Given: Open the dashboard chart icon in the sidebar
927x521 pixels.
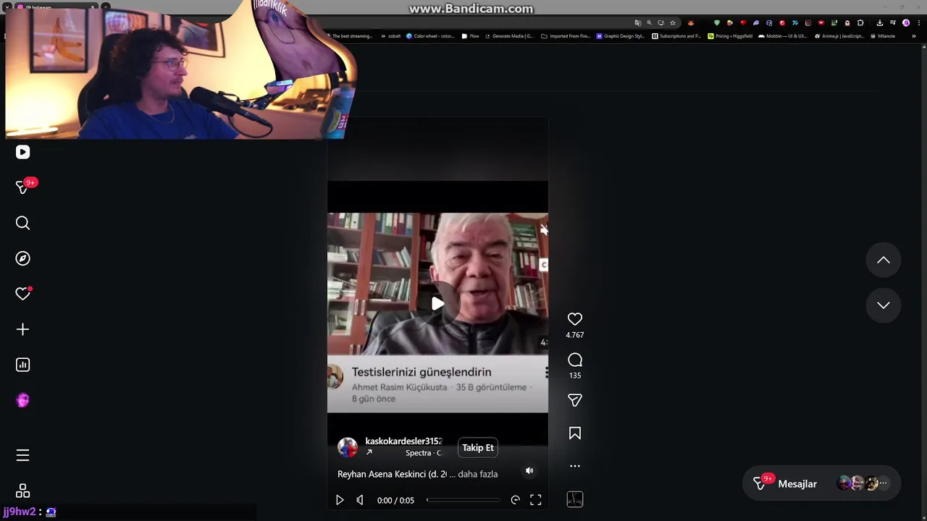Looking at the screenshot, I should (x=22, y=365).
